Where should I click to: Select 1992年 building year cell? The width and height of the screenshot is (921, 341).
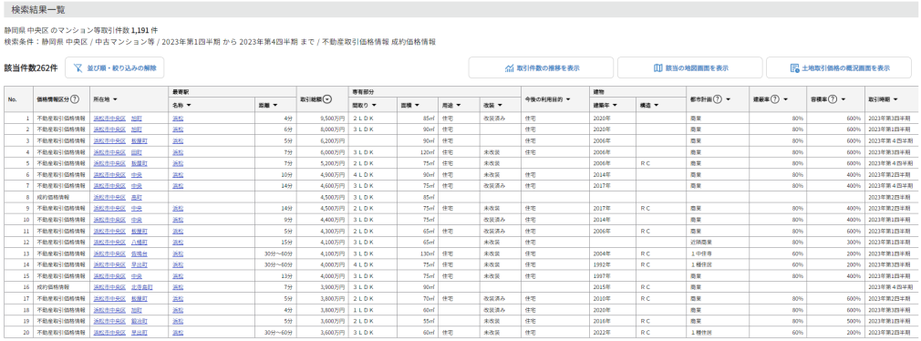612,264
